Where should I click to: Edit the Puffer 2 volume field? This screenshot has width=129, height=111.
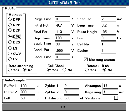point(28,92)
